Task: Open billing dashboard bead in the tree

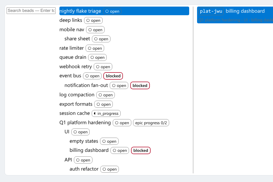Action: (89, 150)
